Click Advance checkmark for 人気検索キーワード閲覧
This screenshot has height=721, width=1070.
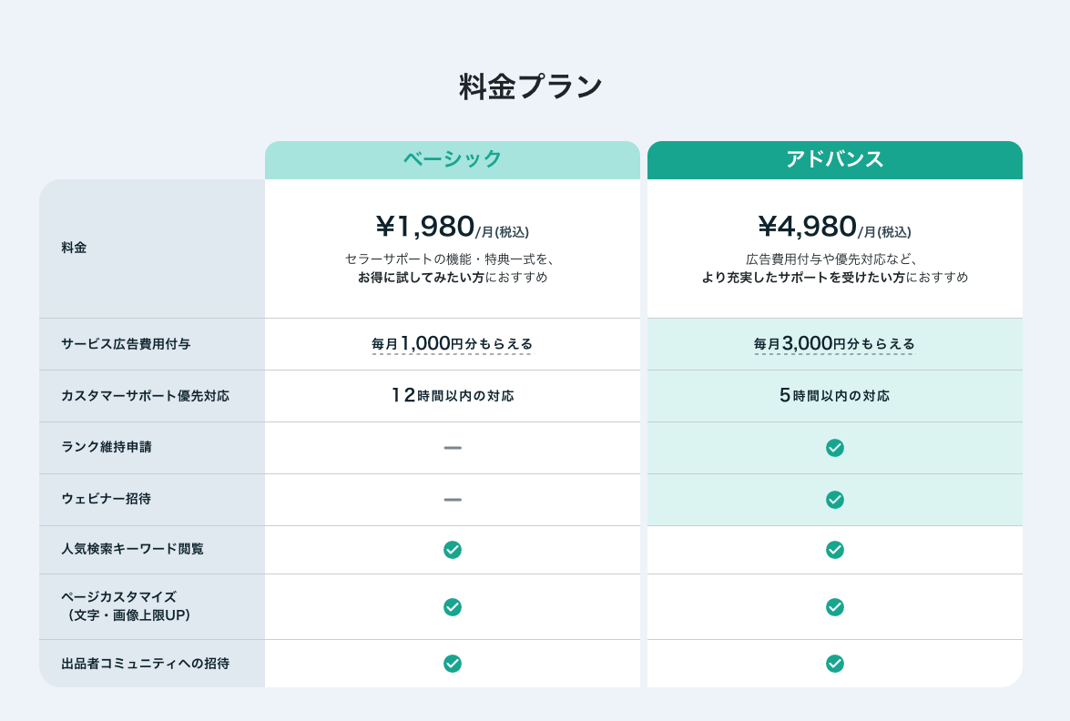[834, 549]
